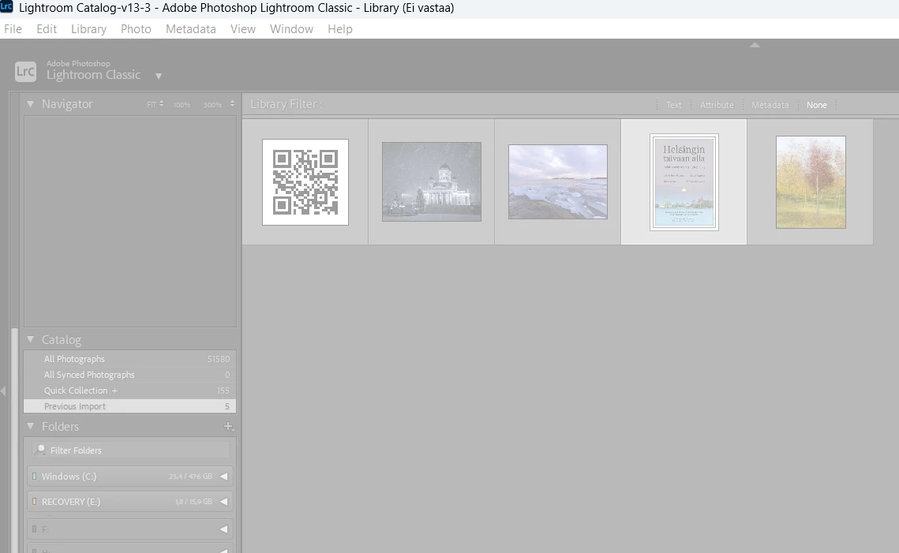Hide the top module panel arrow
The image size is (899, 553).
755,45
